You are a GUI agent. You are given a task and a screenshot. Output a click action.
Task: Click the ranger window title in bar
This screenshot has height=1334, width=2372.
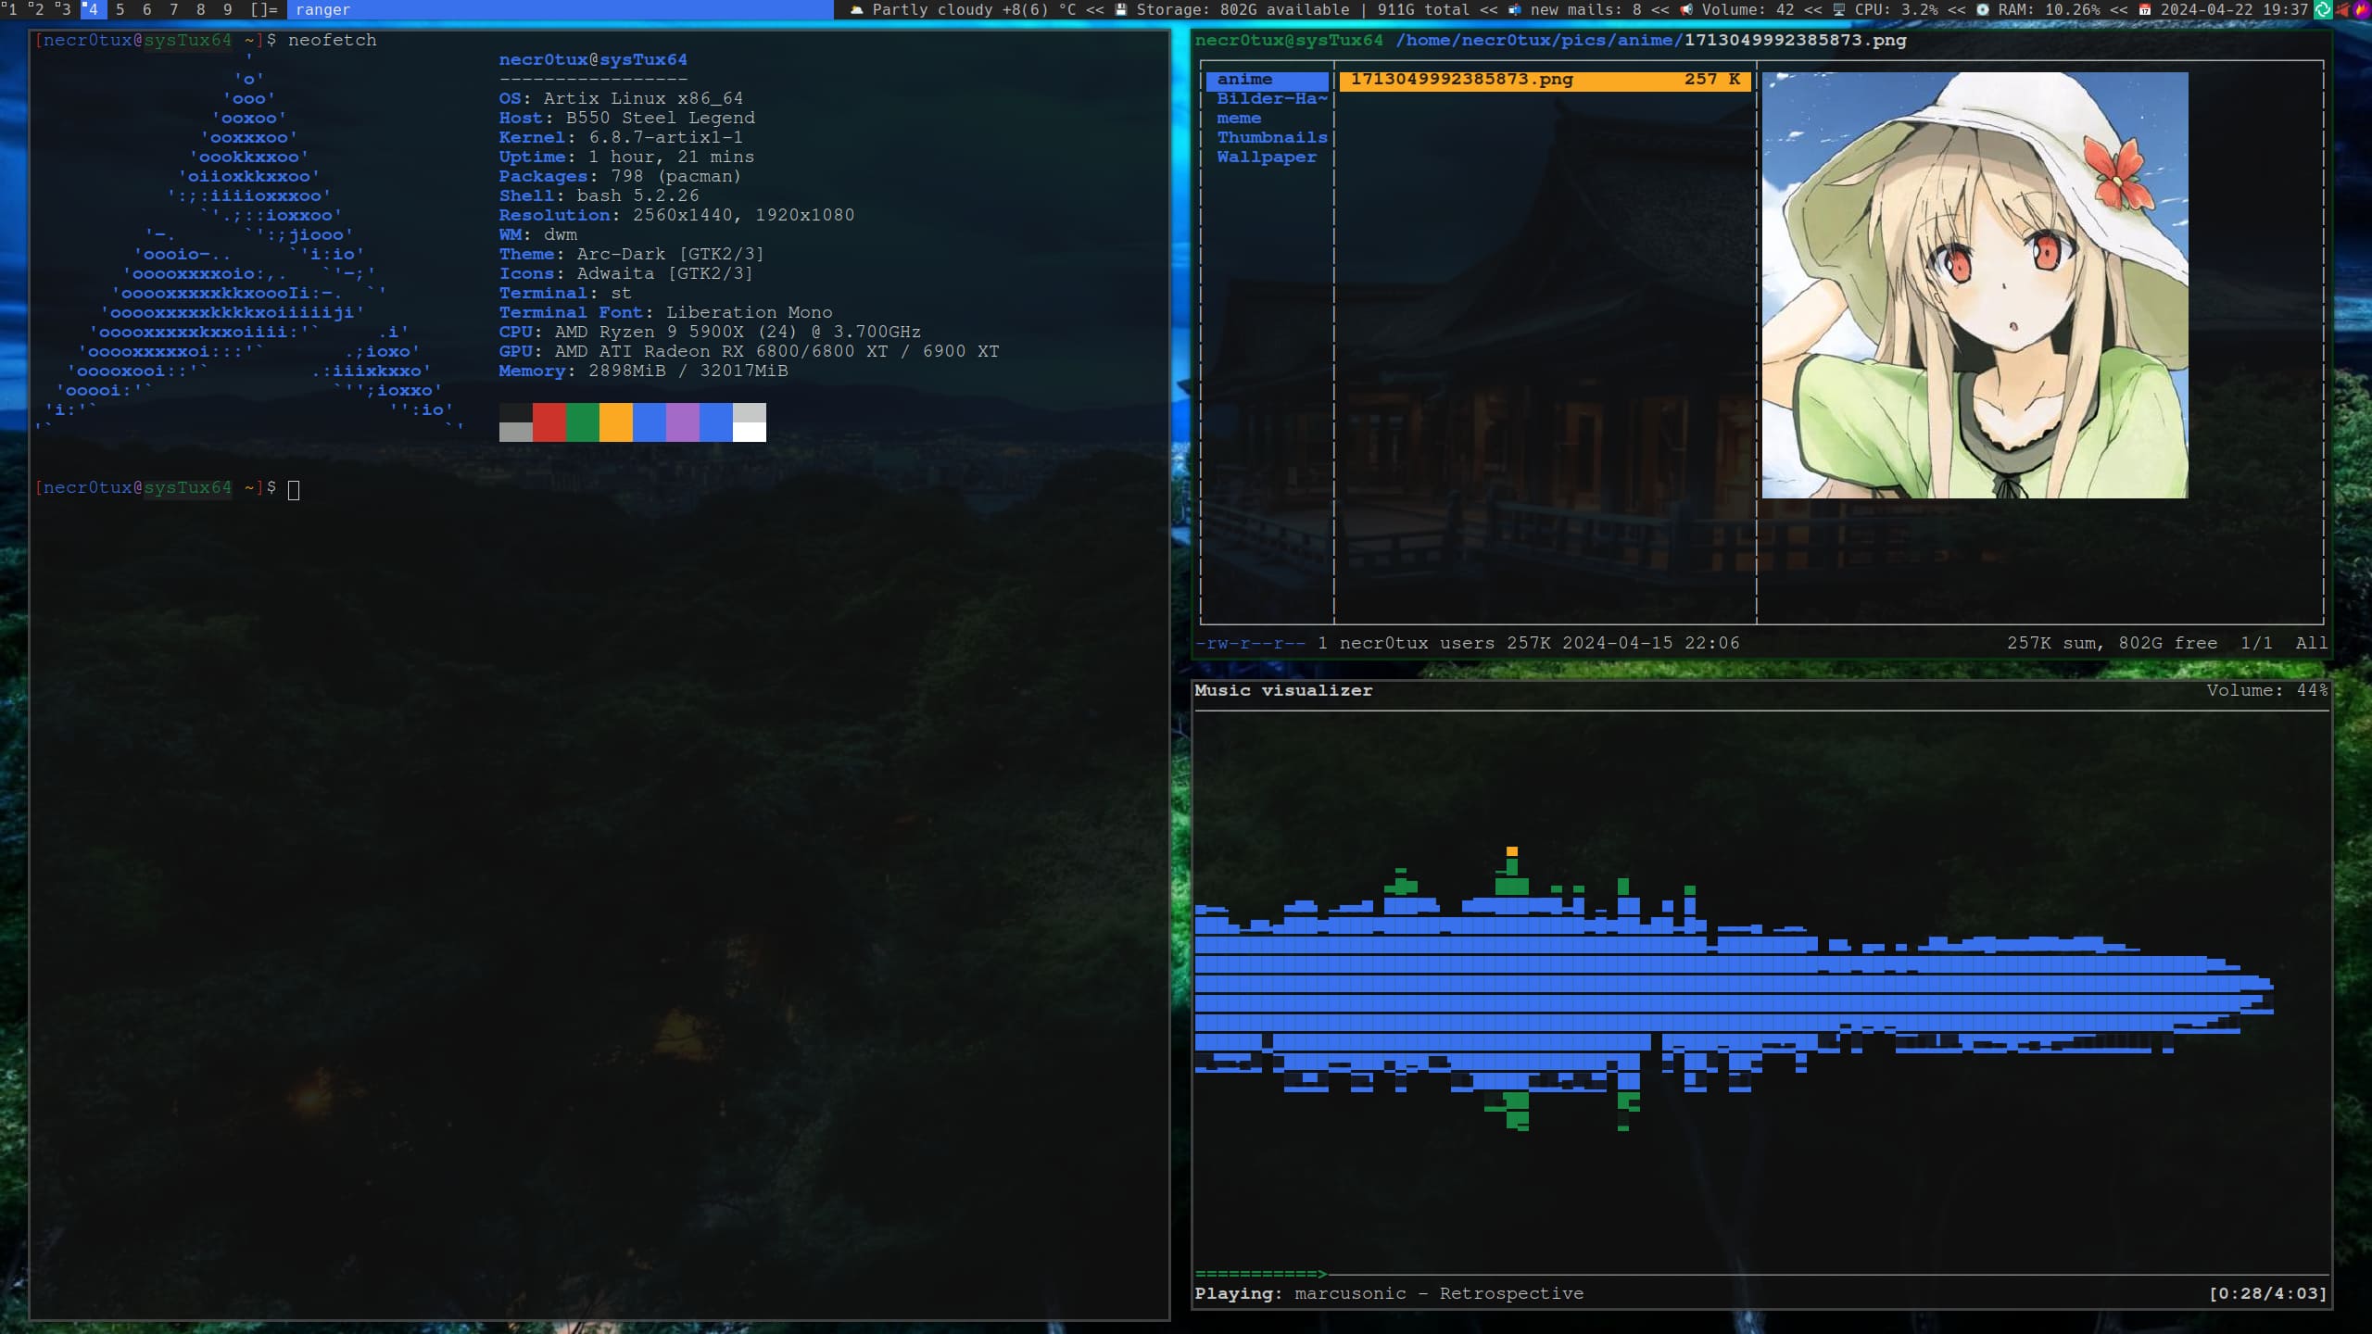pos(322,10)
